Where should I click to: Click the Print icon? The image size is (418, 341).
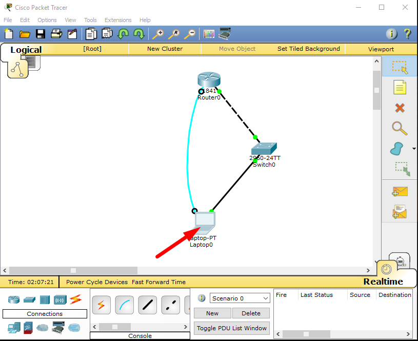pos(56,34)
